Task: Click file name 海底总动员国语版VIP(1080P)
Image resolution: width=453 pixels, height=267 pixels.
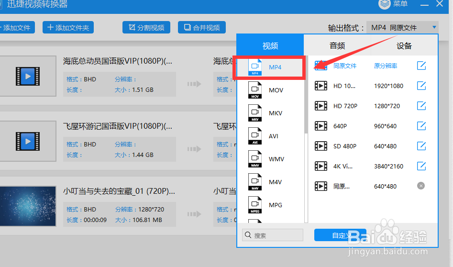Action: pos(118,61)
